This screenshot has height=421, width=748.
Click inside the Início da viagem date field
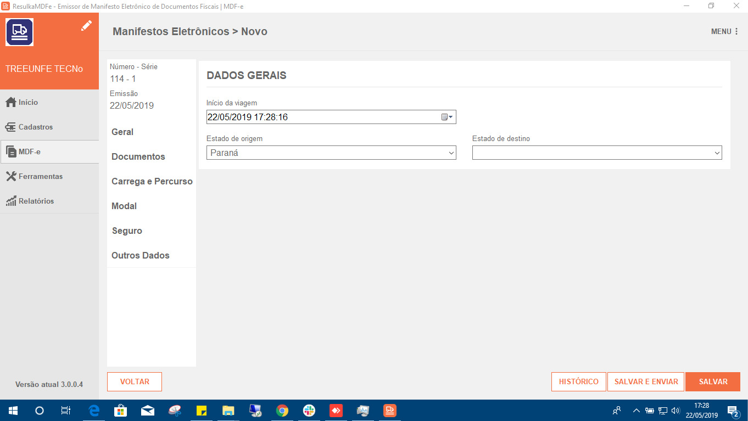click(302, 116)
